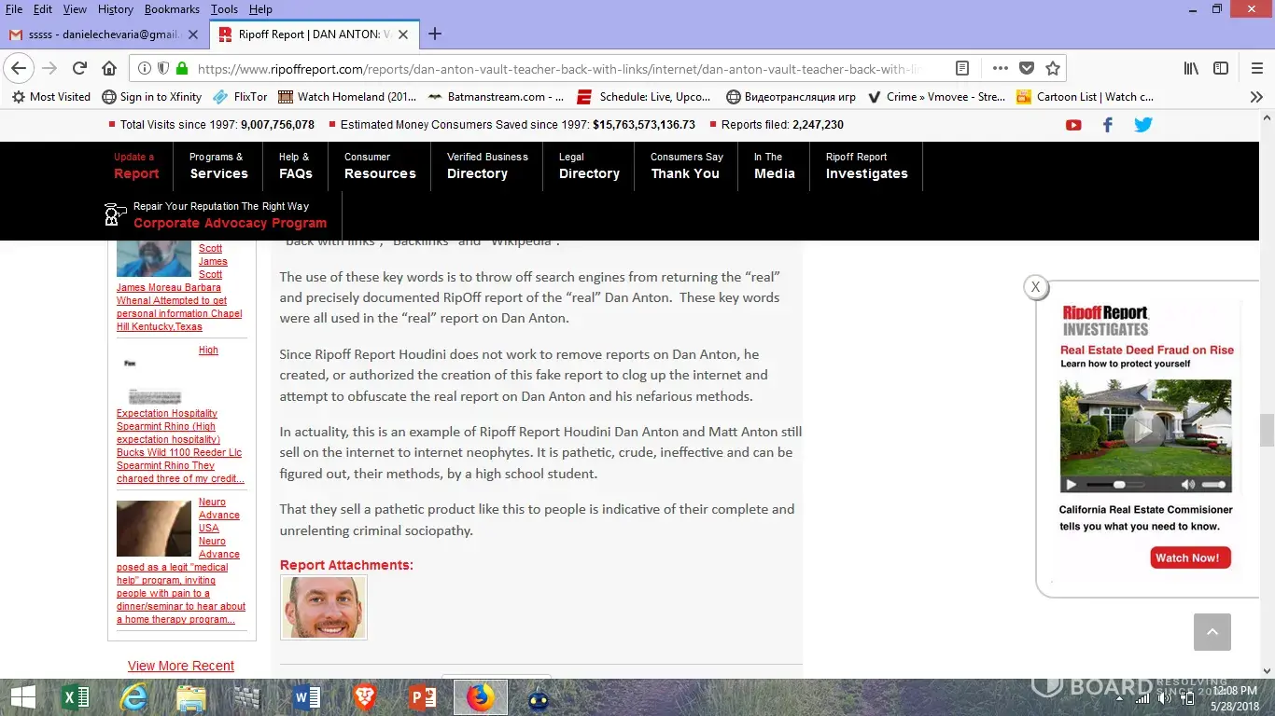Switch to the sssss Gmail tab
The height and width of the screenshot is (716, 1275).
(104, 34)
